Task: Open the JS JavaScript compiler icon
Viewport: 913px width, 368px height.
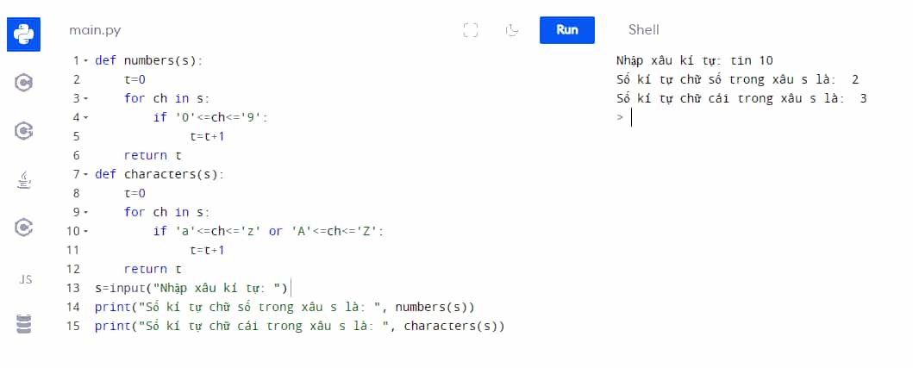Action: click(x=25, y=279)
